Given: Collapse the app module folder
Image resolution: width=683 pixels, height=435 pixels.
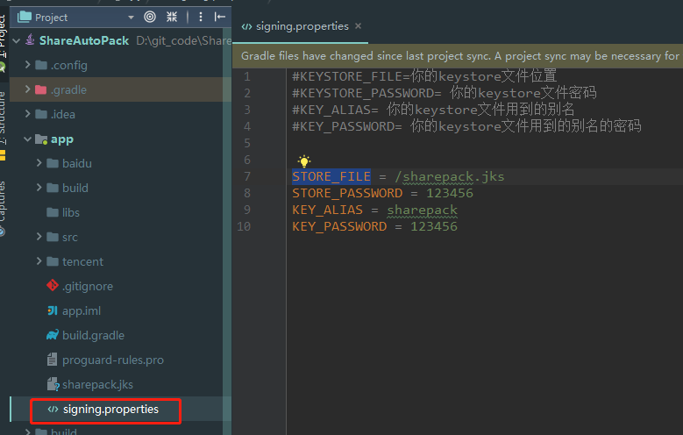Looking at the screenshot, I should tap(27, 139).
